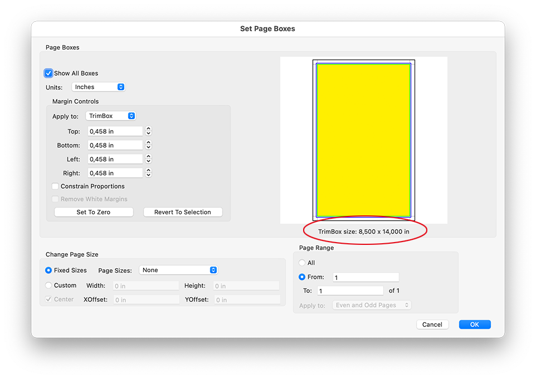Screen dimensions: 536x379
Task: Click the From page number field
Action: (366, 277)
